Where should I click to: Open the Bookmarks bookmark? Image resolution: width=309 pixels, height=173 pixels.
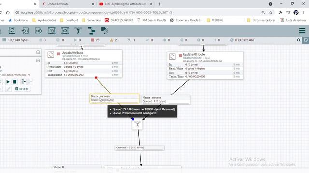(x=18, y=20)
